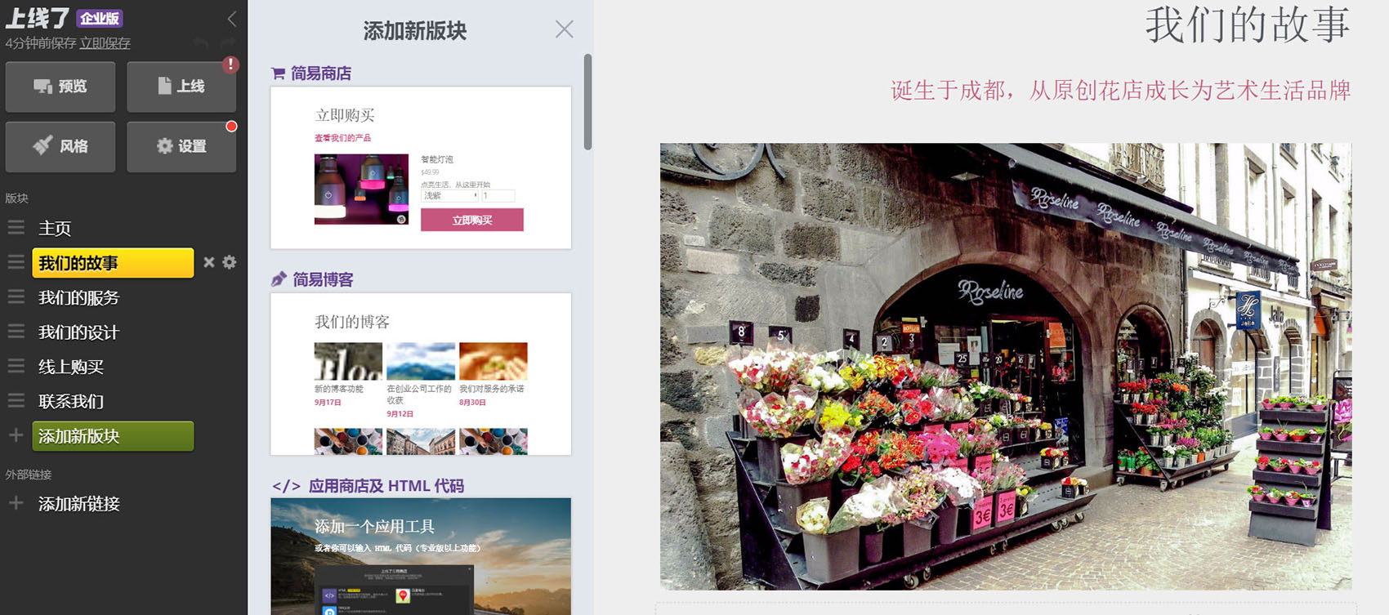1389x615 pixels.
Task: Select the 我们的服务 section
Action: click(x=78, y=298)
